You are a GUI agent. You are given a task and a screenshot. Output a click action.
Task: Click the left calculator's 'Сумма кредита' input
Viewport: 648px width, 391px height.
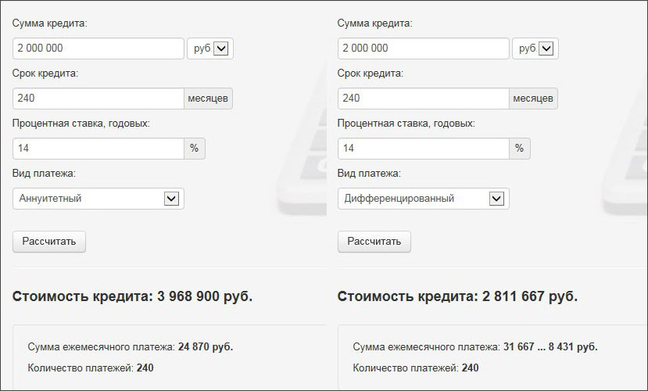[98, 48]
